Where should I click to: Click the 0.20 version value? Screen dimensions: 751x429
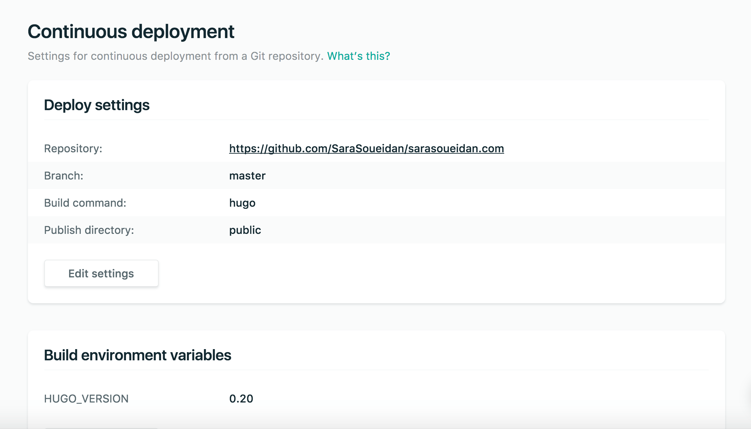click(x=241, y=399)
